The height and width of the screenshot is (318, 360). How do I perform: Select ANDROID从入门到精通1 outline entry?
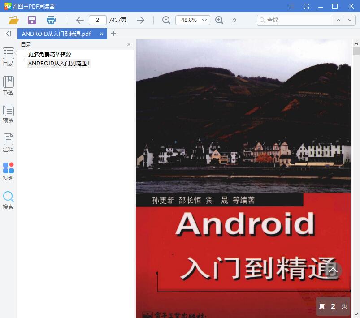coord(59,63)
